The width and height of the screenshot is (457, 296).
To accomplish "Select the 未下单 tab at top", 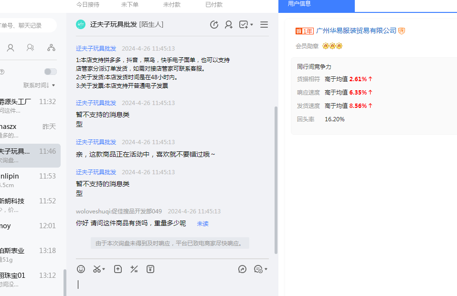I will coord(129,4).
